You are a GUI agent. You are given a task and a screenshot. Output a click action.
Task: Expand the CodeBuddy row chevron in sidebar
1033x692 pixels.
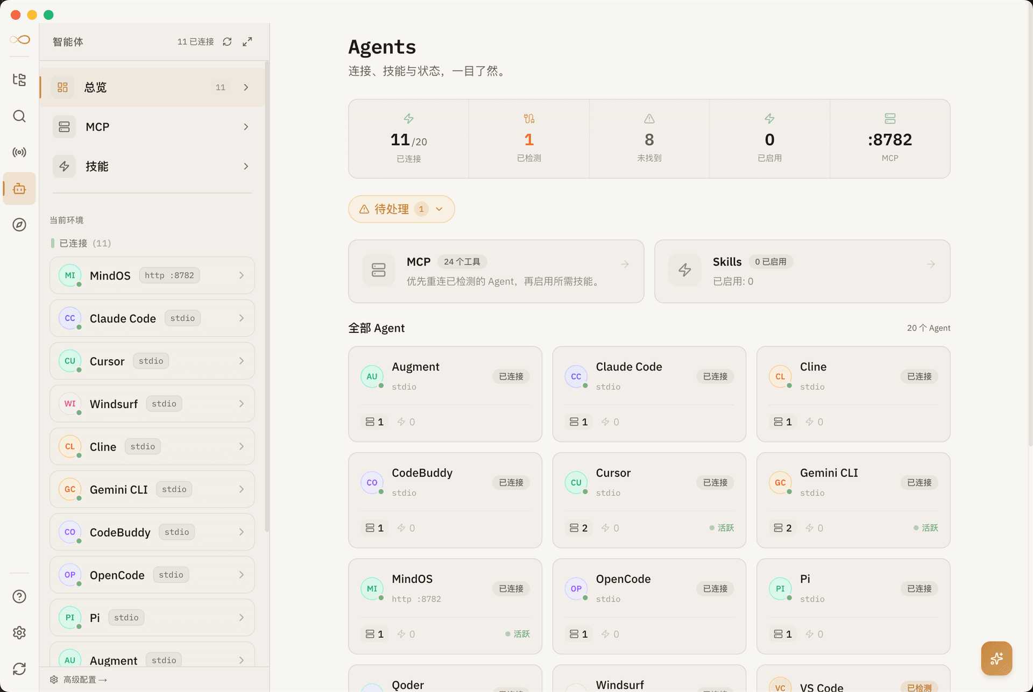(x=242, y=532)
